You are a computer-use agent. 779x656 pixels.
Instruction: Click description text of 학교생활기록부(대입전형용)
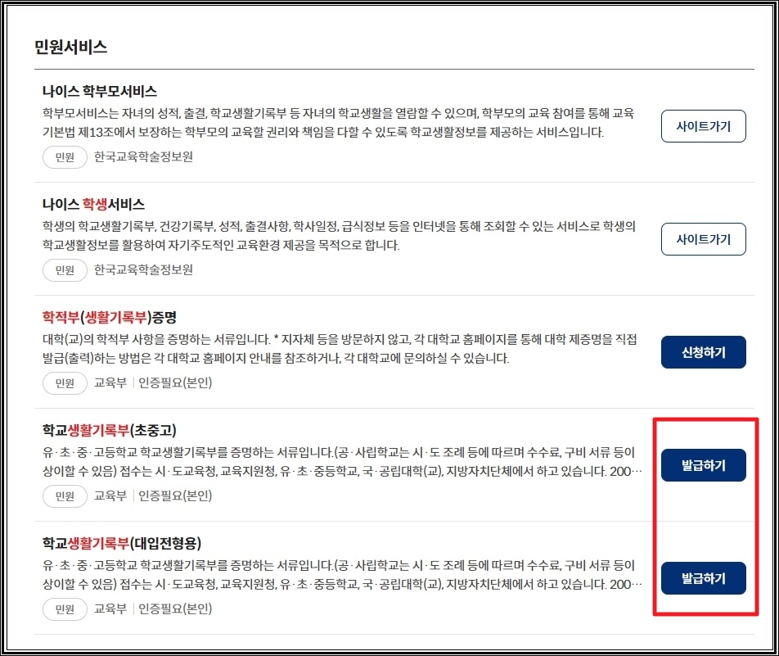pos(342,574)
